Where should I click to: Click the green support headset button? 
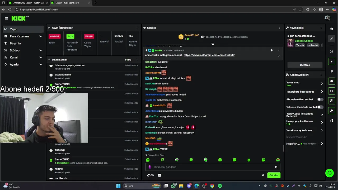point(330,173)
